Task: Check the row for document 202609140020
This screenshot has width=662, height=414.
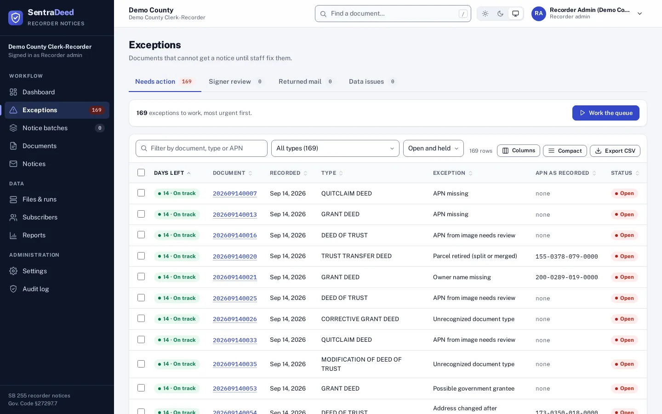Action: coord(141,256)
